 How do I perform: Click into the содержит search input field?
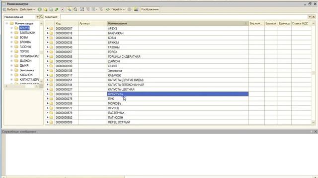tap(184, 17)
